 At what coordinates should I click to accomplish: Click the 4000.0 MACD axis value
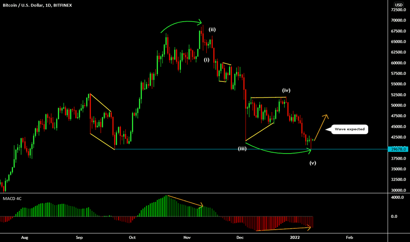397,197
